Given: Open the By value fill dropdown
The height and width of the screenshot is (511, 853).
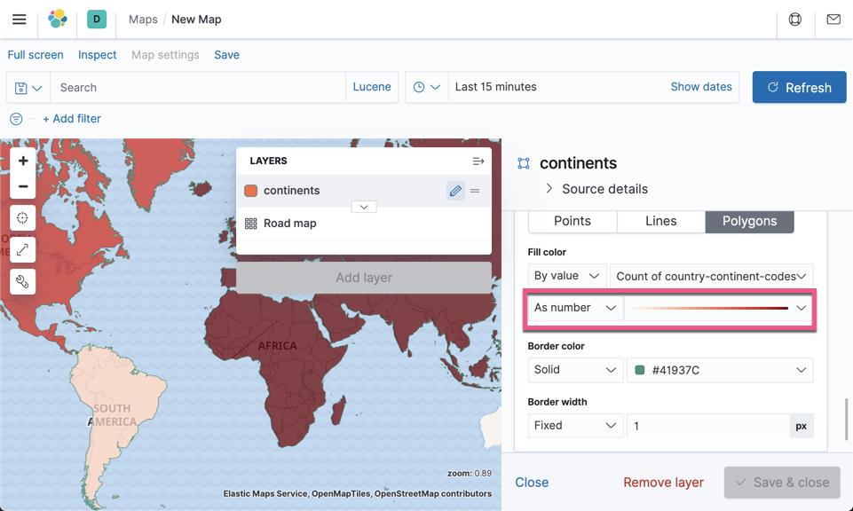Looking at the screenshot, I should coord(567,276).
